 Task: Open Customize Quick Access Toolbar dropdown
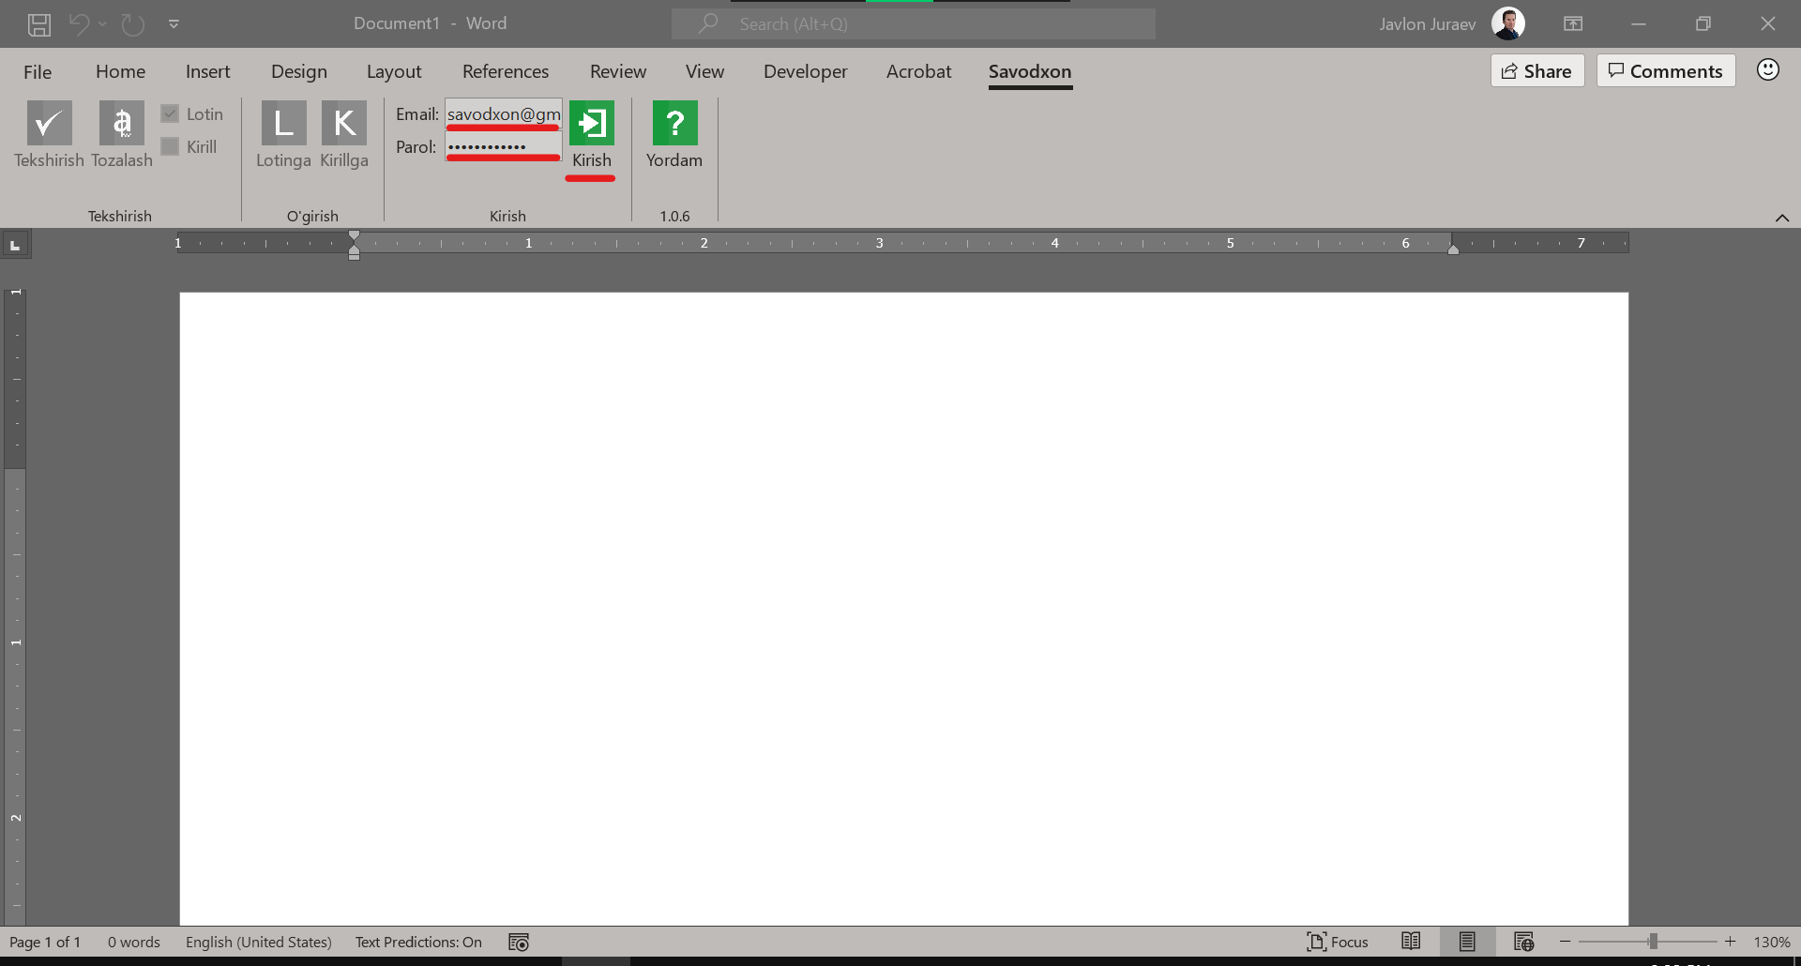(x=174, y=24)
